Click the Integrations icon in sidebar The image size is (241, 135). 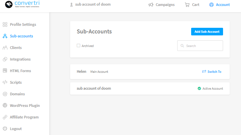click(5, 59)
